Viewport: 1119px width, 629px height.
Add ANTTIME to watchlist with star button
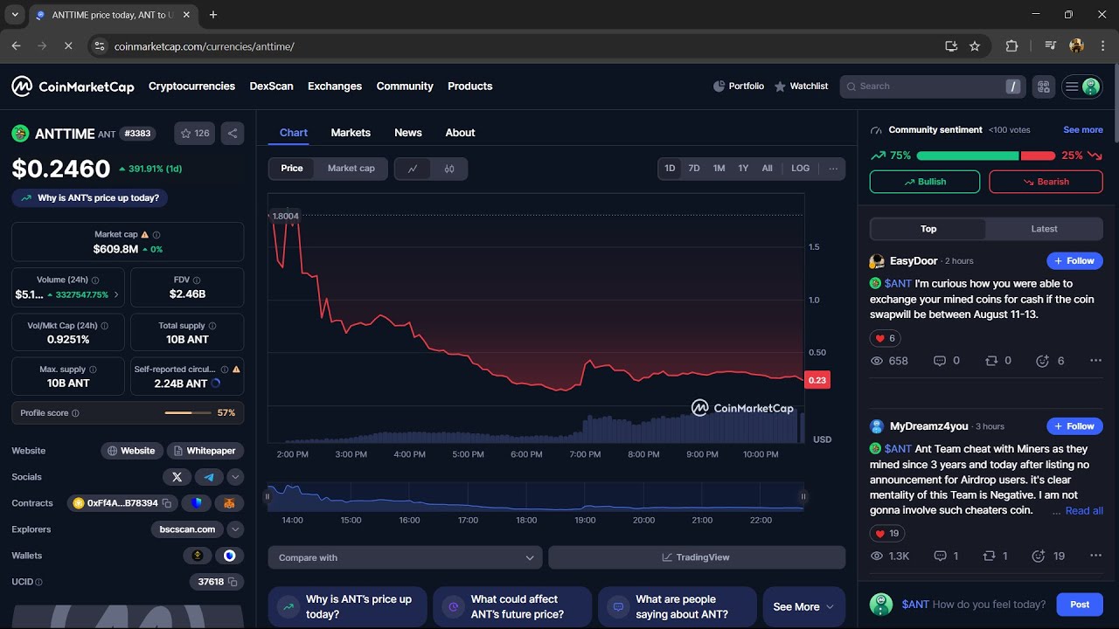coord(195,134)
